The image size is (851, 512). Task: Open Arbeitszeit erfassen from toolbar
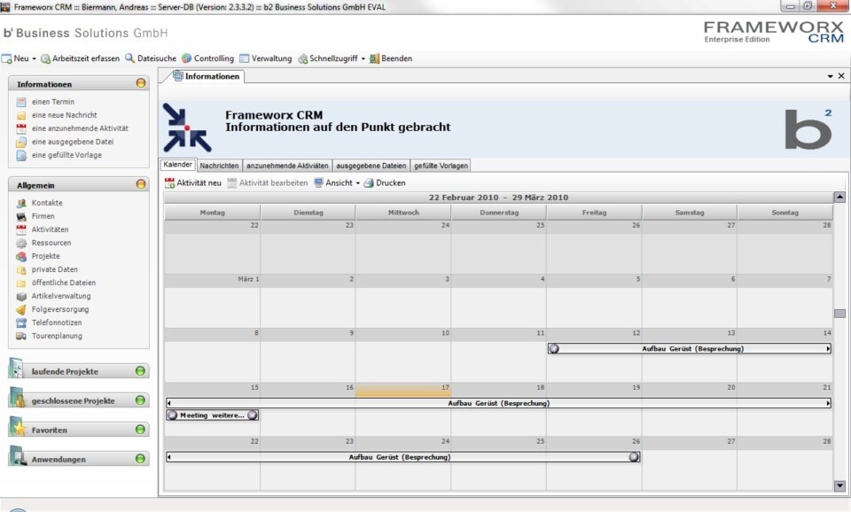click(x=80, y=58)
